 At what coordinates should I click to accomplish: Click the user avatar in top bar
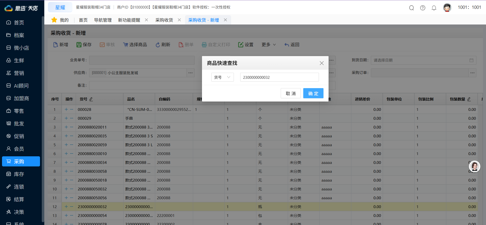click(447, 8)
